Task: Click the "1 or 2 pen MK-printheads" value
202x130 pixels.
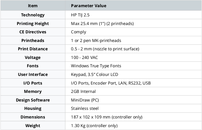Action: click(96, 41)
